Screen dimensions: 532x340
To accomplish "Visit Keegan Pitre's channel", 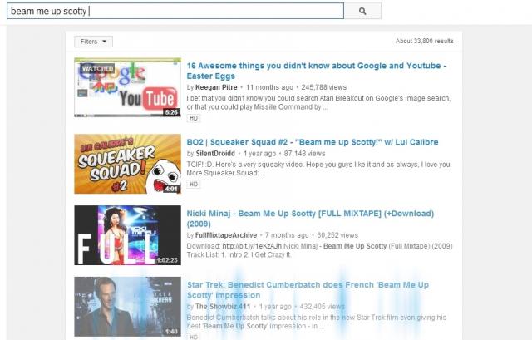I will 220,86.
